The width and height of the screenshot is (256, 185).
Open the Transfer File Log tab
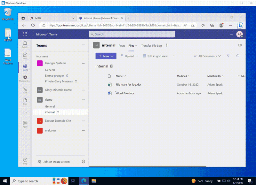(151, 45)
